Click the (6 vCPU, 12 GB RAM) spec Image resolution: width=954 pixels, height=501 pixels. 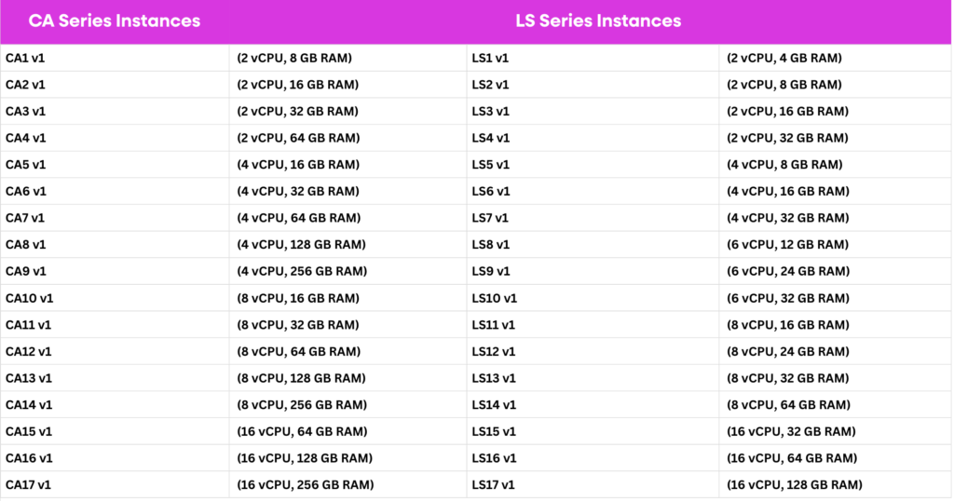[x=787, y=245]
